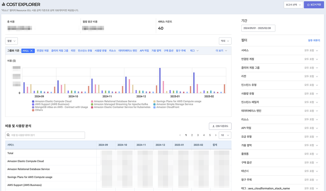Expand the 데이터베이스 엔진 filter in the 필터 panel
326x191 pixels.
click(281, 111)
